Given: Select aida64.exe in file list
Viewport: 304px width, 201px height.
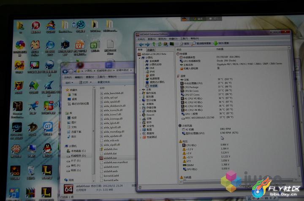Looking at the screenshot, I should coord(108,158).
